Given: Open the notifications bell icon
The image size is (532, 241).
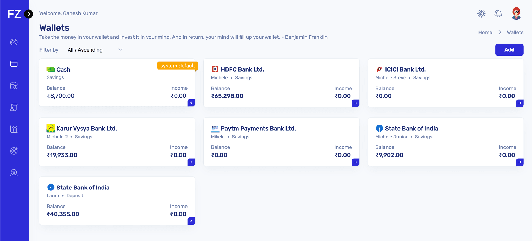Looking at the screenshot, I should [x=498, y=13].
